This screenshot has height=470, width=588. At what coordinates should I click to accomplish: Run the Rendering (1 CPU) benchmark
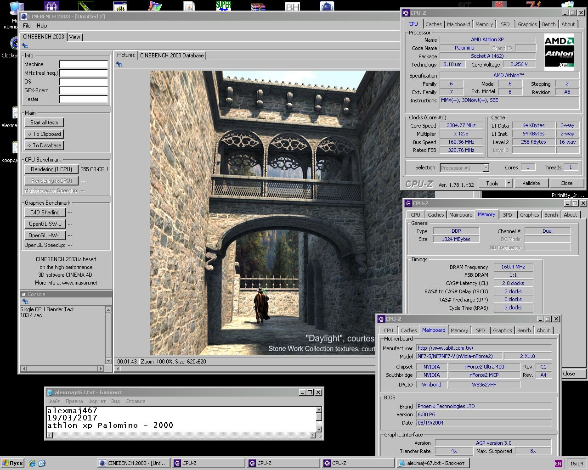tap(51, 169)
